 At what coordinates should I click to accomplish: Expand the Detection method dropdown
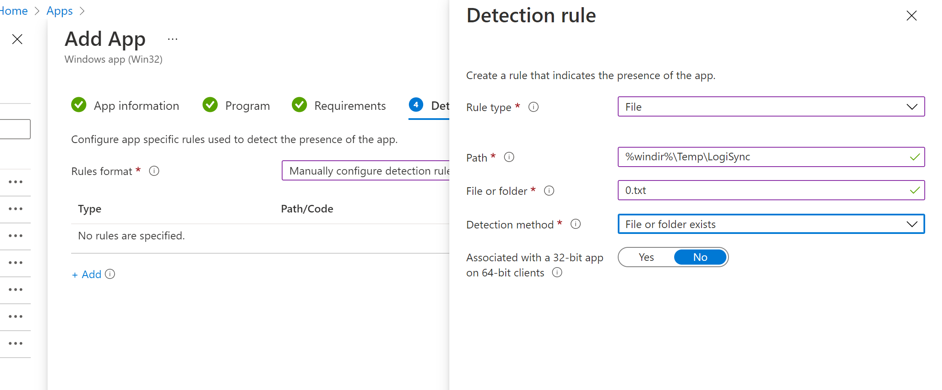[771, 224]
